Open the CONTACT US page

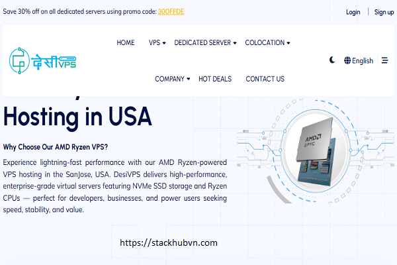click(265, 79)
